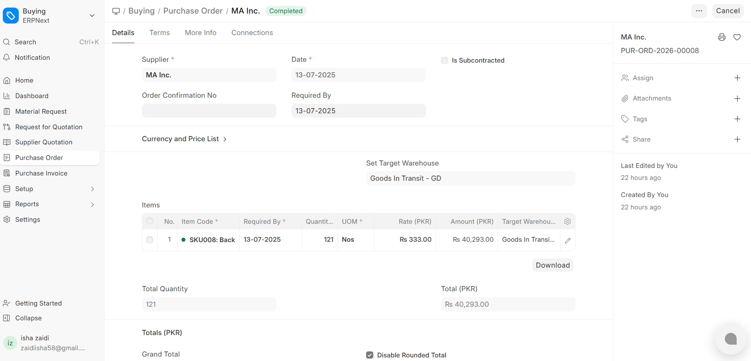Switch to the Connections tab
Screen dimensions: 751x361
252,33
